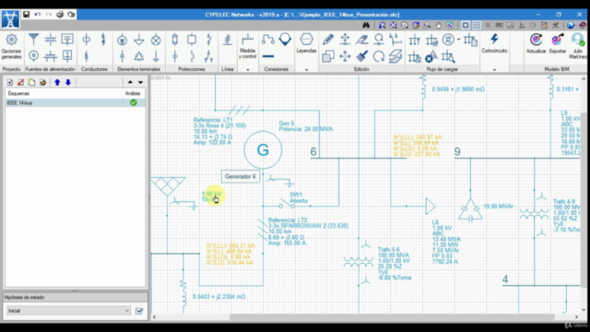This screenshot has width=590, height=332.
Task: Toggle grid dots display
Action: [477, 25]
